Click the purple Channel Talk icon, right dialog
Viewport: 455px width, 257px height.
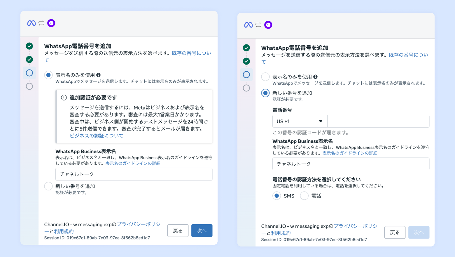[x=268, y=25]
